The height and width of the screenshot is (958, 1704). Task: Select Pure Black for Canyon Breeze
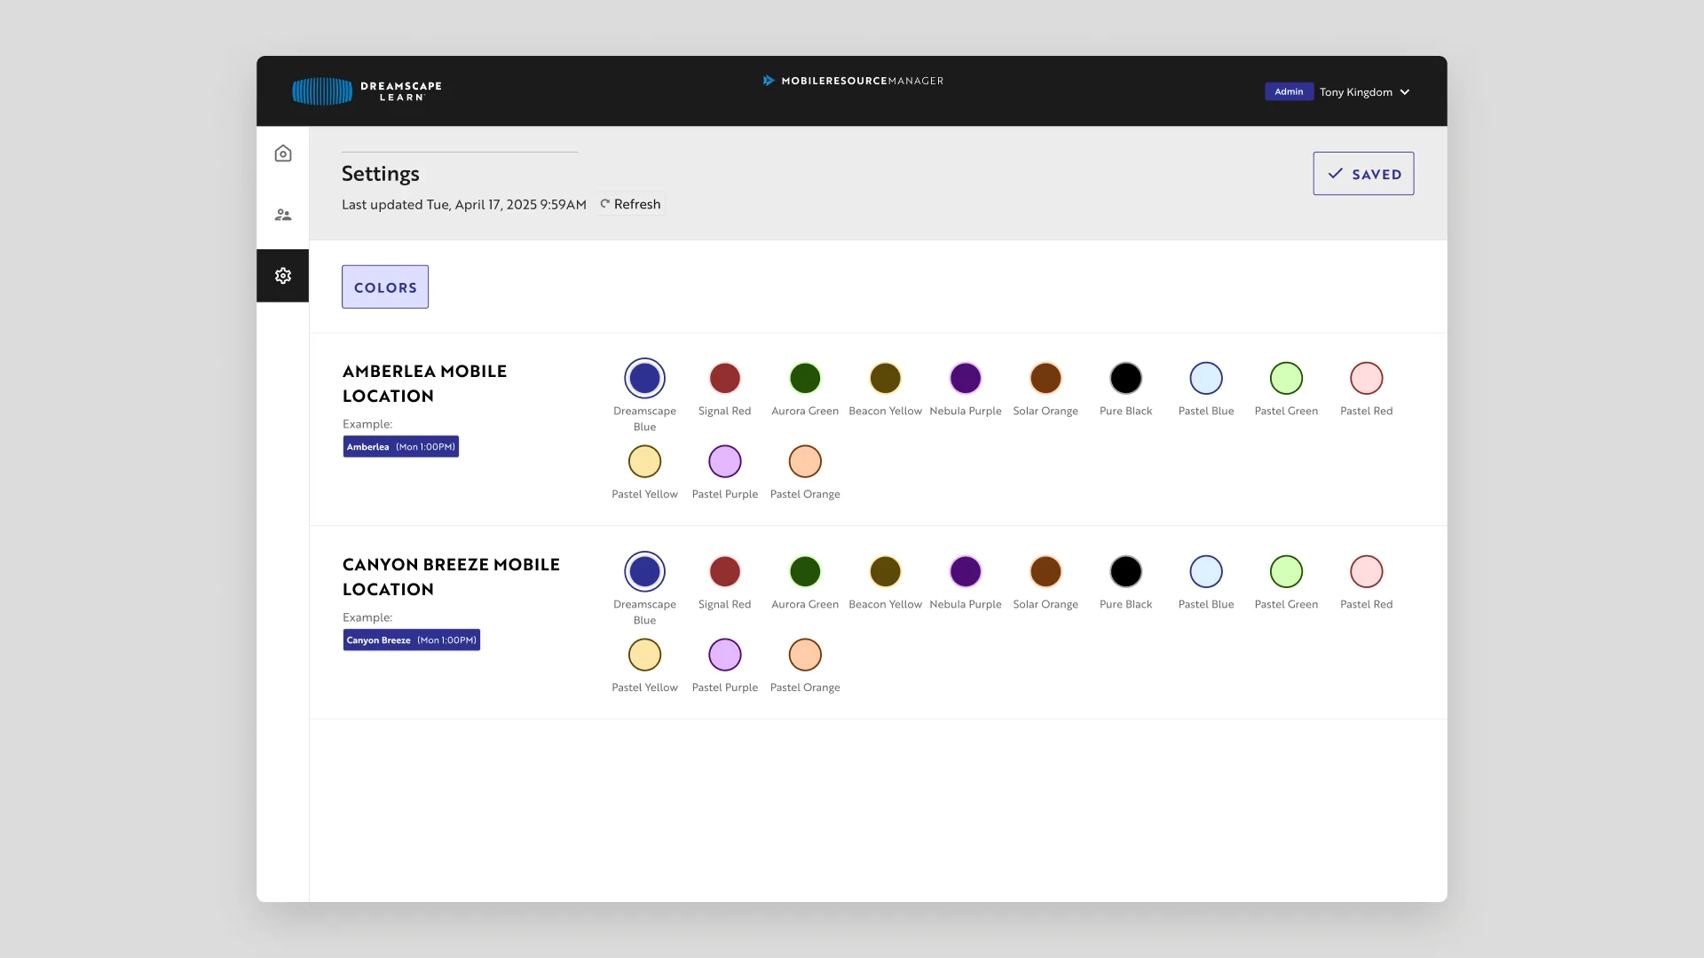coord(1126,572)
